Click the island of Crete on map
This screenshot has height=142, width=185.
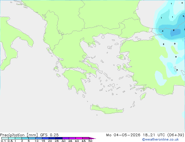(x=107, y=109)
